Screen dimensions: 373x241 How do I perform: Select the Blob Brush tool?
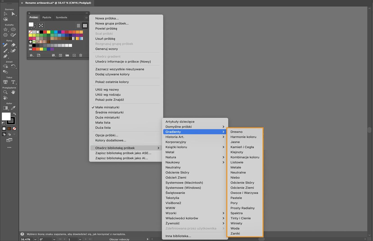pyautogui.click(x=13, y=35)
